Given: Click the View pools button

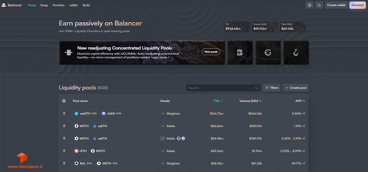Looking at the screenshot, I should coord(211,52).
